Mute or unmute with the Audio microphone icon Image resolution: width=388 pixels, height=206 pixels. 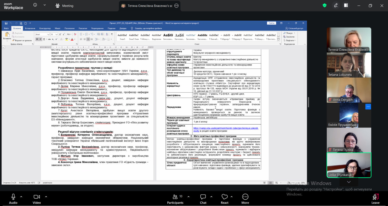[x=13, y=197]
